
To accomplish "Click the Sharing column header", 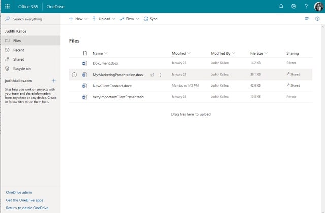I will pos(292,53).
